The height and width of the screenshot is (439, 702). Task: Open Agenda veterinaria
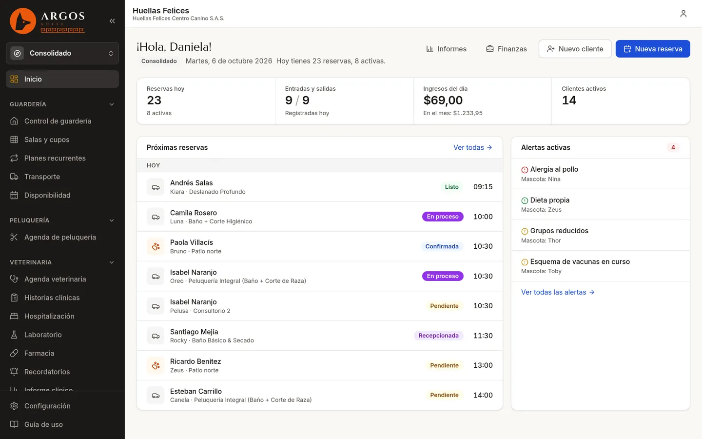(62, 279)
